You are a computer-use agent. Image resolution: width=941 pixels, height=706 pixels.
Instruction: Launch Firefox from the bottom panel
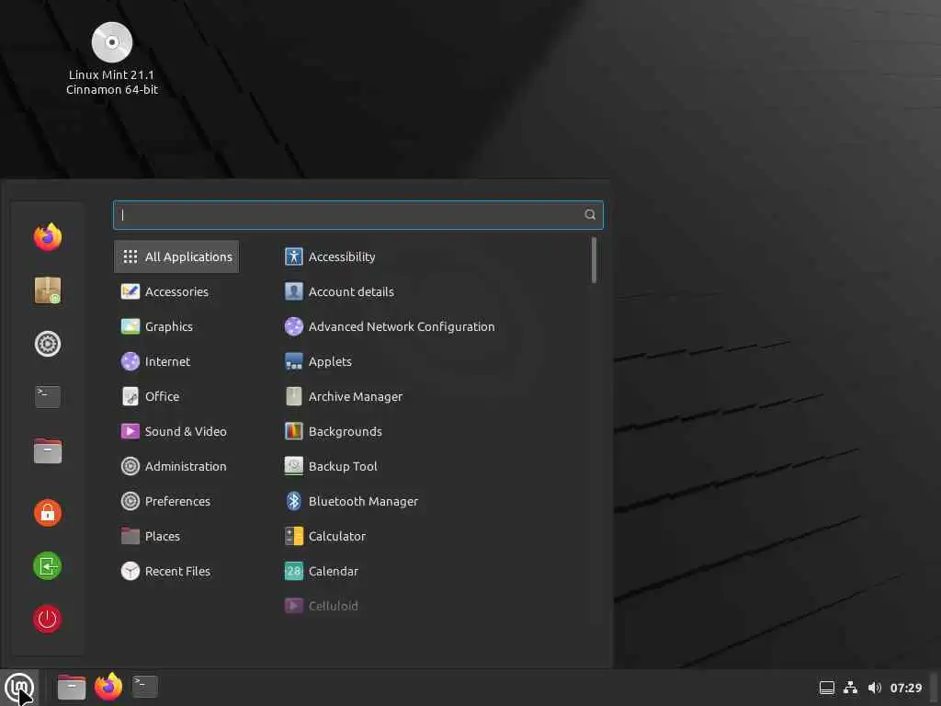click(x=108, y=687)
